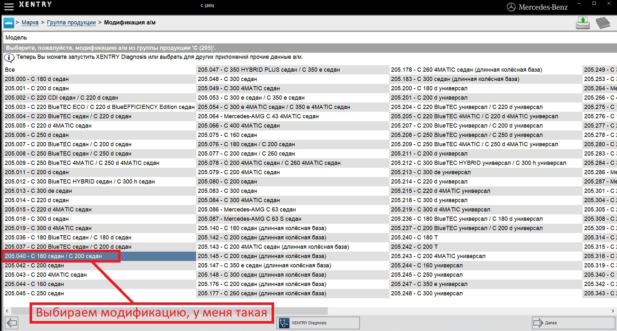The height and width of the screenshot is (331, 617).
Task: Select 205.087 - Mercedes-AMG C 63 S седан
Action: pos(293,219)
